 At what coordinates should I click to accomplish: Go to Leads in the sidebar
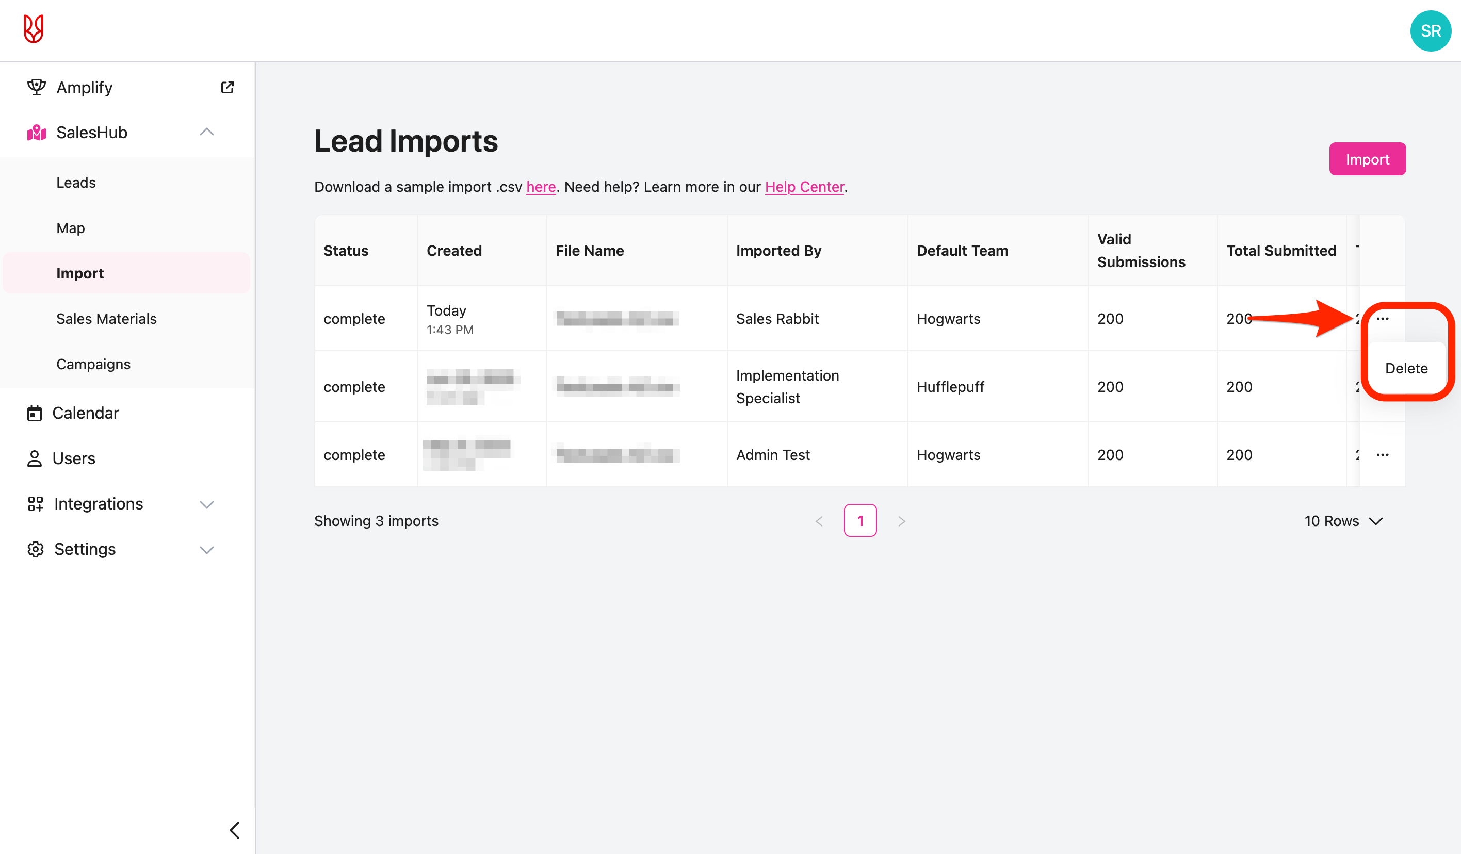[76, 183]
